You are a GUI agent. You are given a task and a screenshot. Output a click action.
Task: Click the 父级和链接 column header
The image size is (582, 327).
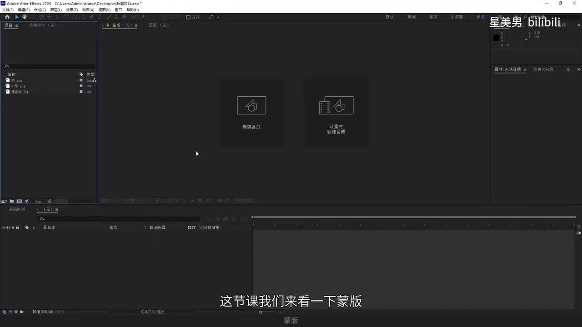[209, 228]
